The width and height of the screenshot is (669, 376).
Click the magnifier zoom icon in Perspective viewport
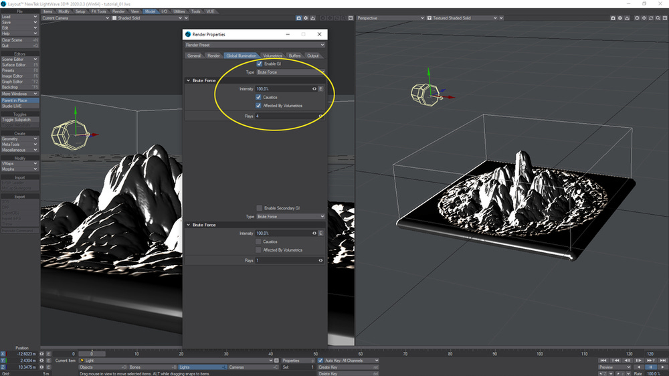click(658, 18)
